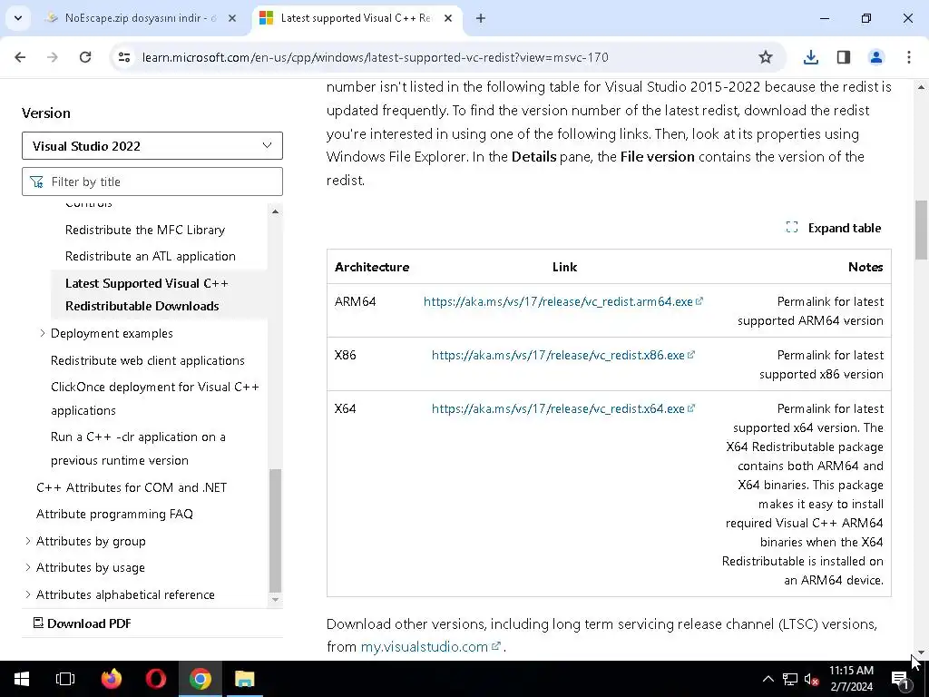Screen dimensions: 929x697
Task: Open the taskbar clock and date
Action: (x=851, y=679)
